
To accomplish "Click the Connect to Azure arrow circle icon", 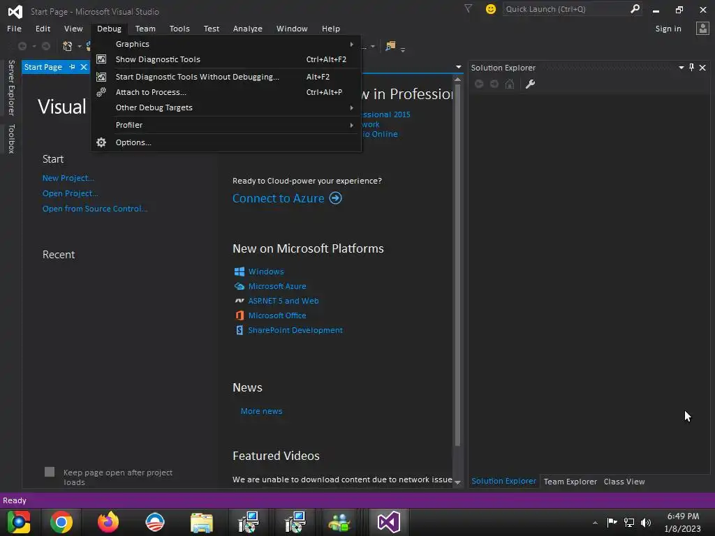I will (x=336, y=198).
